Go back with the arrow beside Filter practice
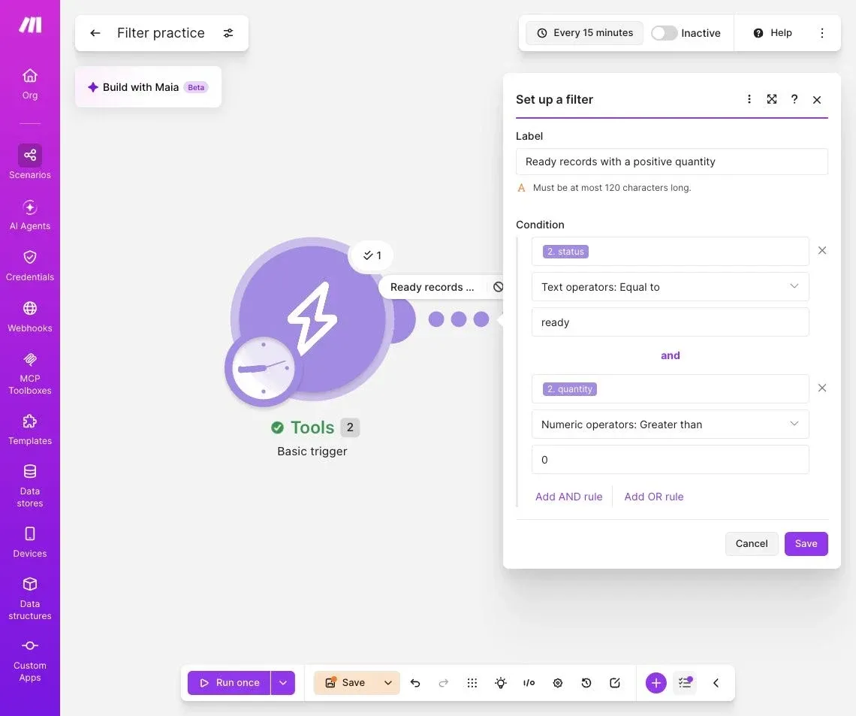This screenshot has width=856, height=716. pos(95,33)
